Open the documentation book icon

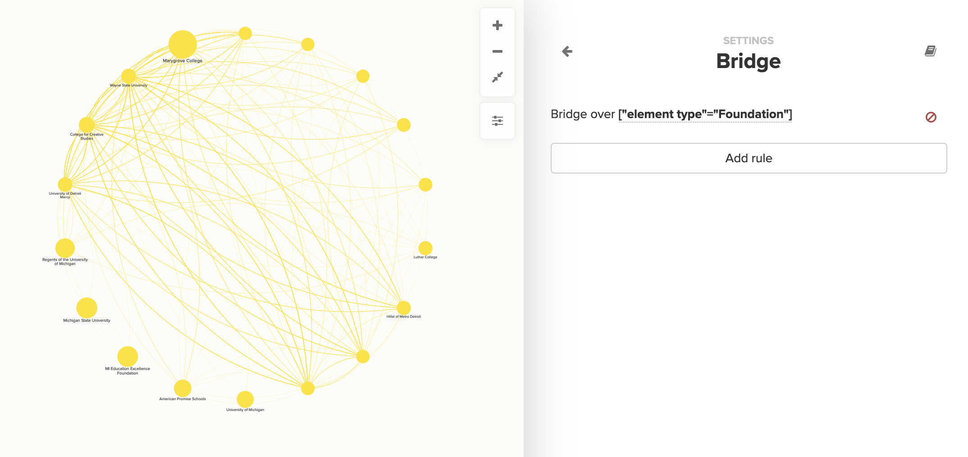931,51
